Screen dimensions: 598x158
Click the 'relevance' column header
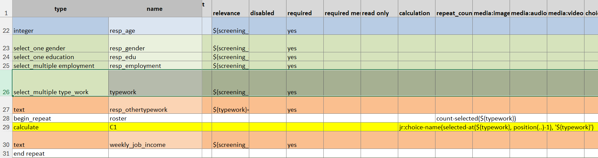click(230, 9)
